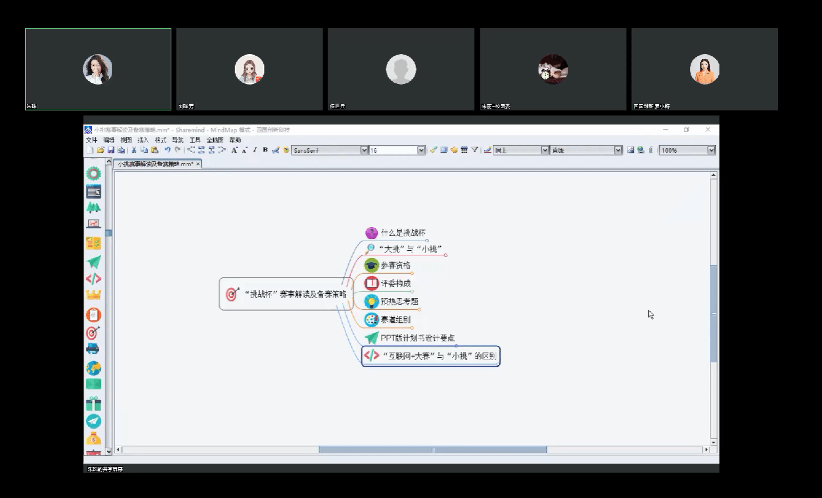
Task: Click the font size 16 field
Action: coord(393,150)
